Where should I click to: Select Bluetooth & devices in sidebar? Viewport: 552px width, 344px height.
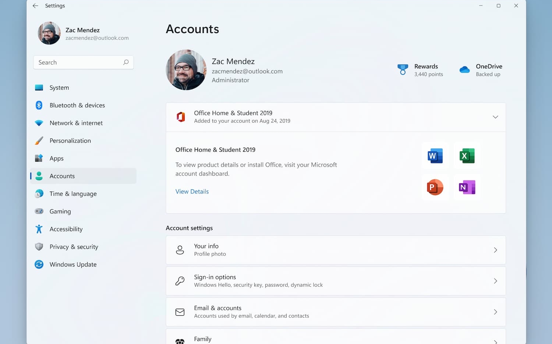77,105
